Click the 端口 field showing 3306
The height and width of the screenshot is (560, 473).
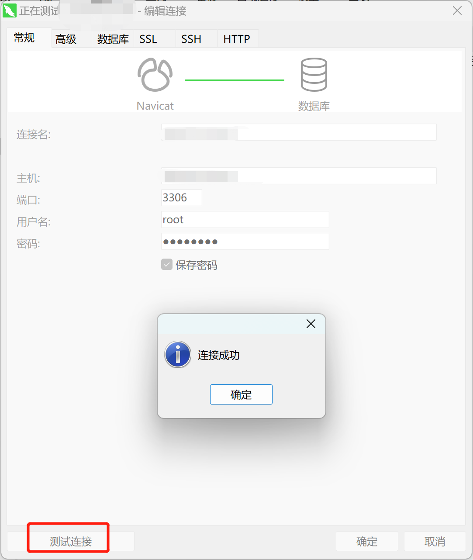(182, 198)
